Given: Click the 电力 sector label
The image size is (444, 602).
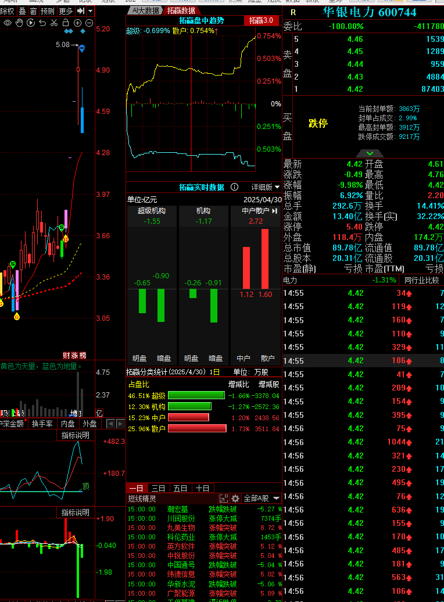Looking at the screenshot, I should [290, 280].
